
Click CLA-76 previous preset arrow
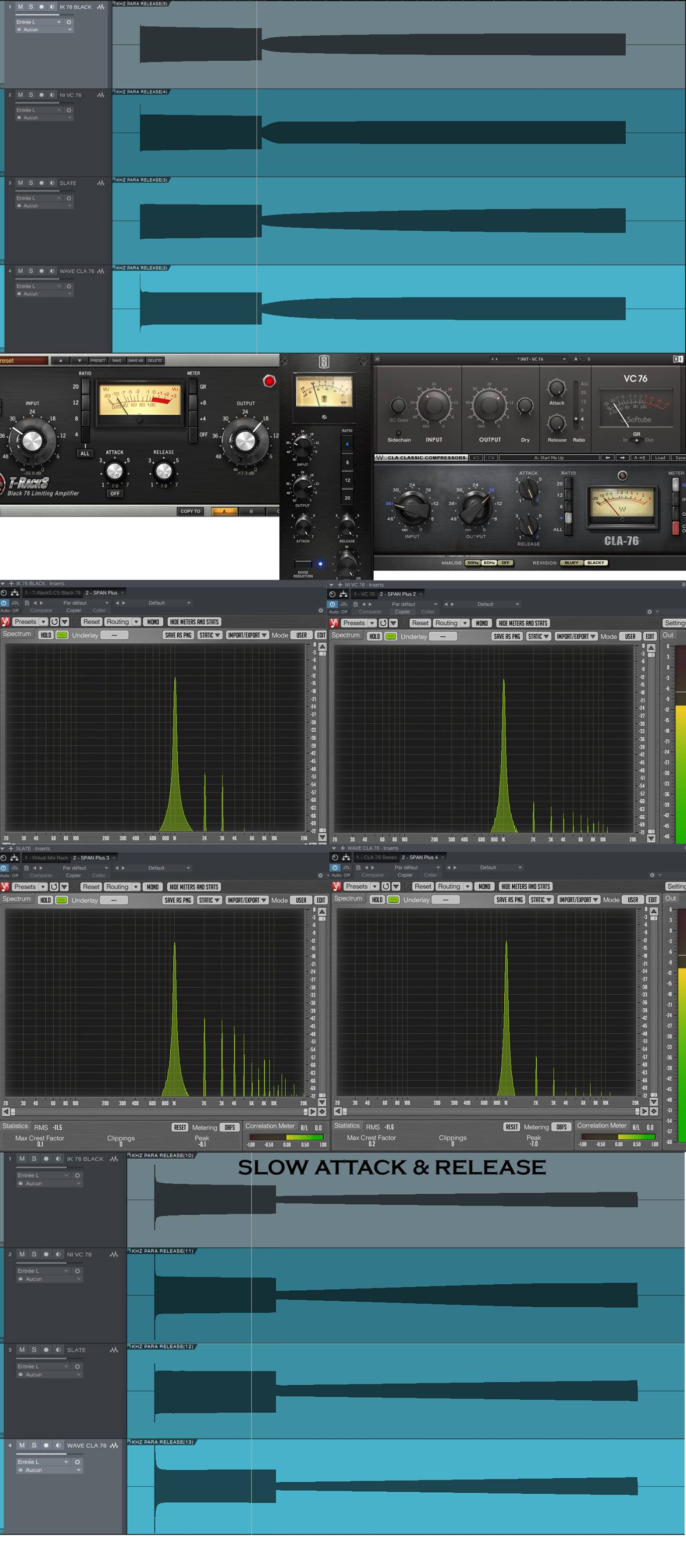coord(607,457)
